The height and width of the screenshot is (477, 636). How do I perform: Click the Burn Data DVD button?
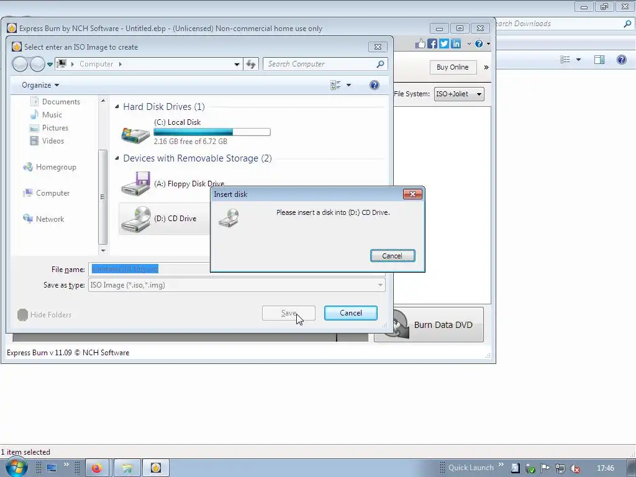(x=429, y=325)
